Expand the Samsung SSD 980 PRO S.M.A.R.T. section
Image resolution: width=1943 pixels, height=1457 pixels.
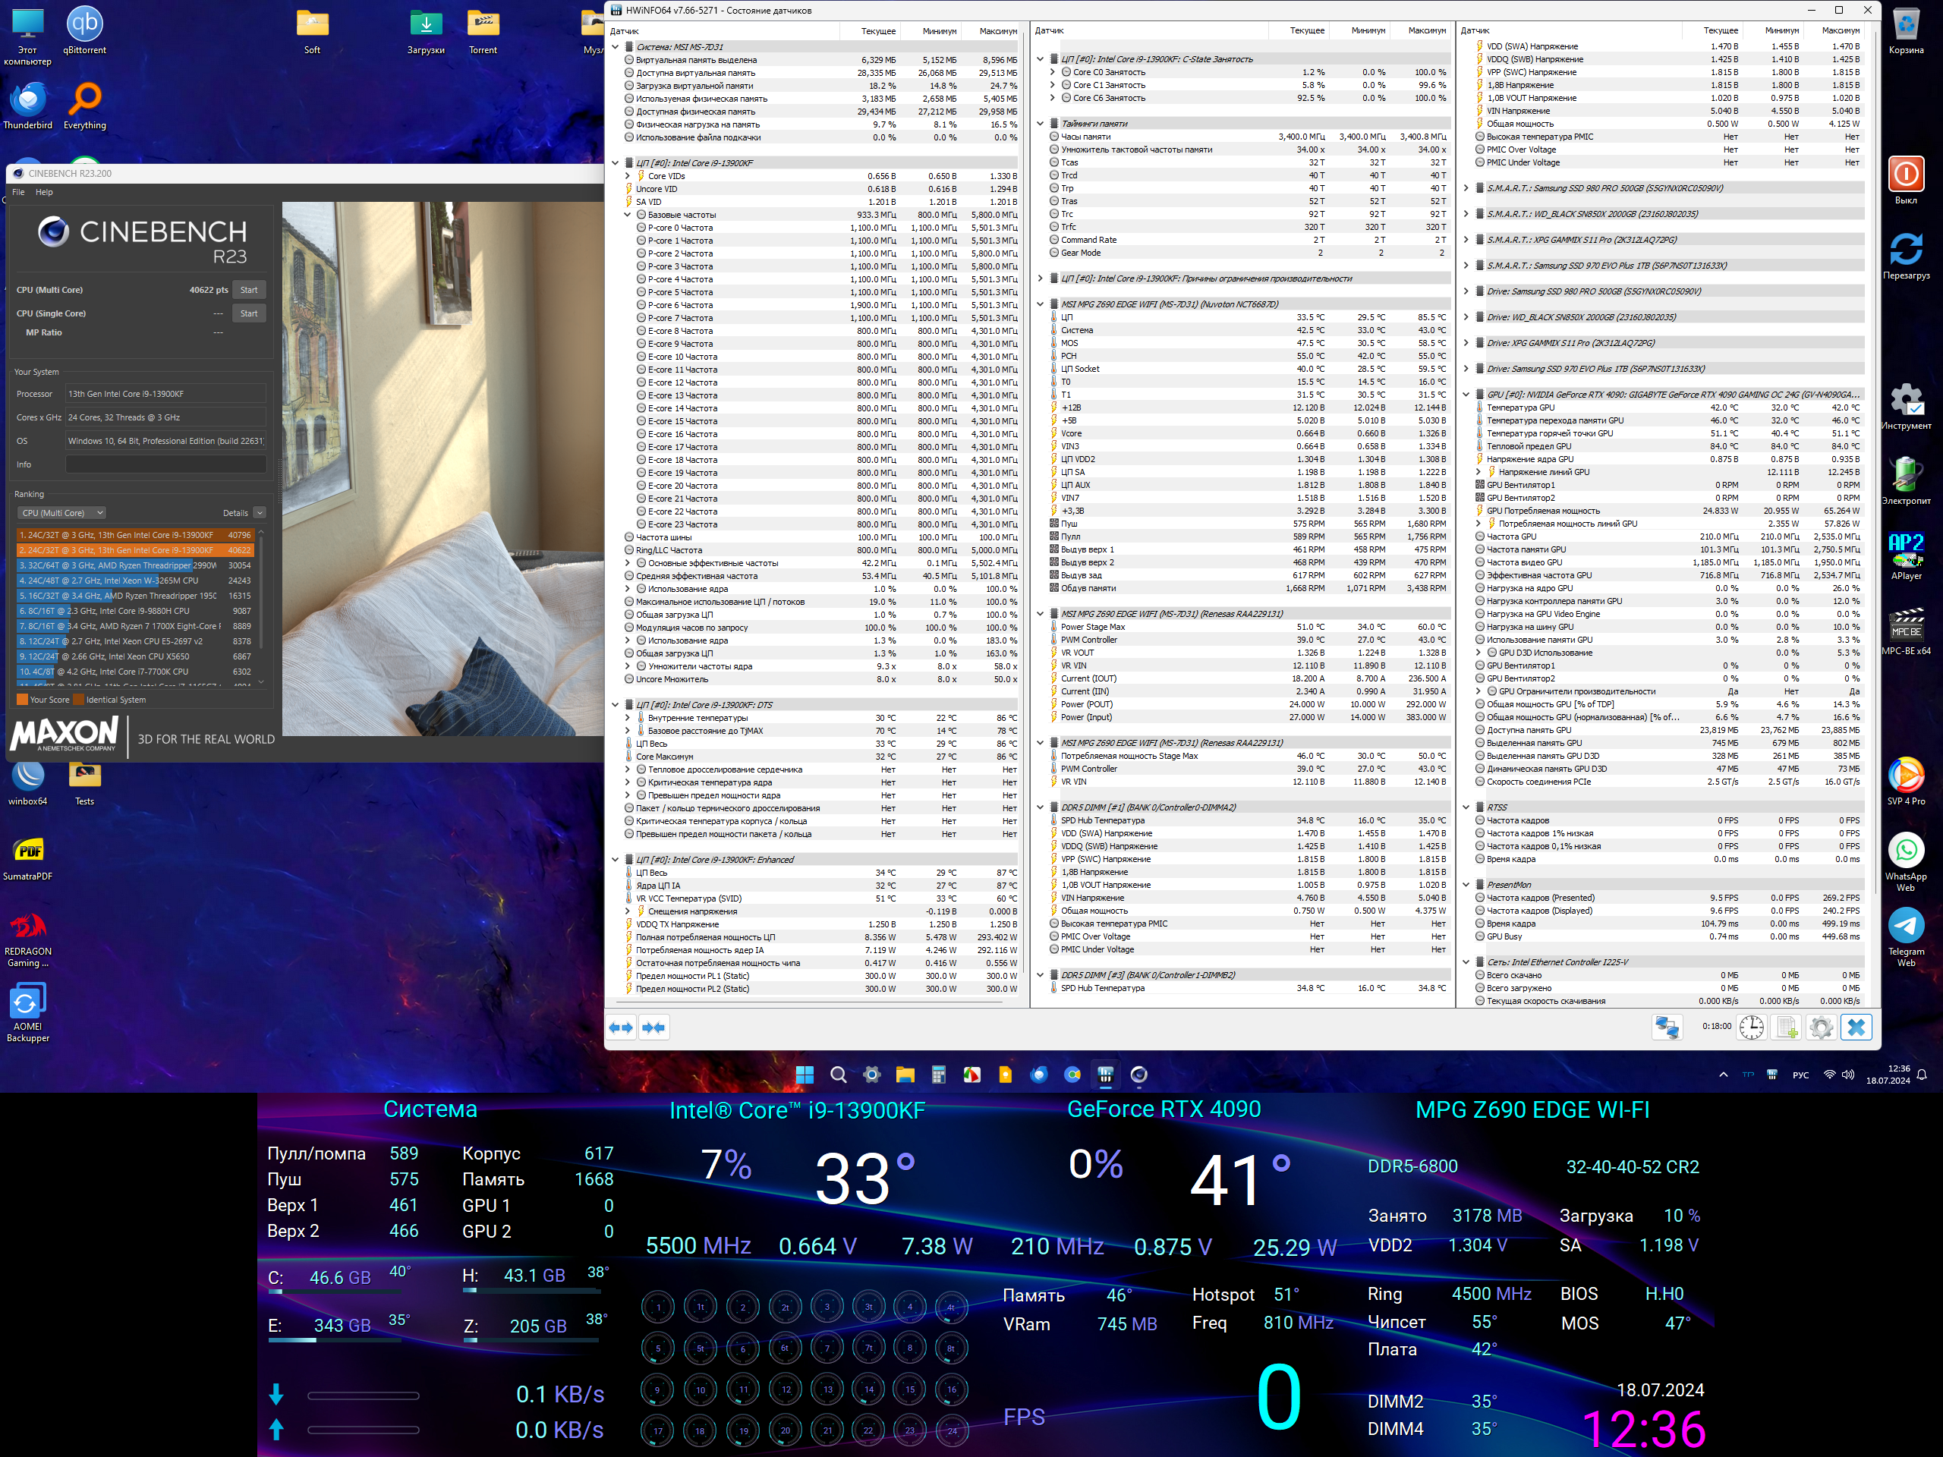[x=1466, y=188]
